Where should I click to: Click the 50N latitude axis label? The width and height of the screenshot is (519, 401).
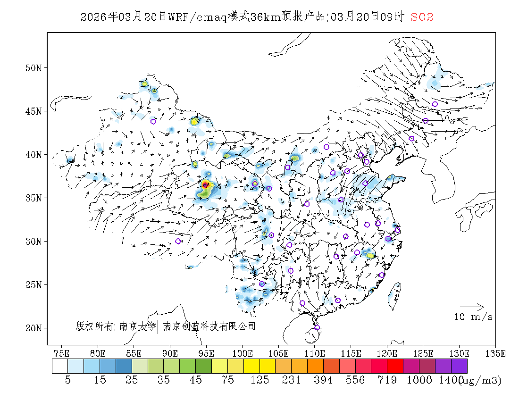(33, 68)
